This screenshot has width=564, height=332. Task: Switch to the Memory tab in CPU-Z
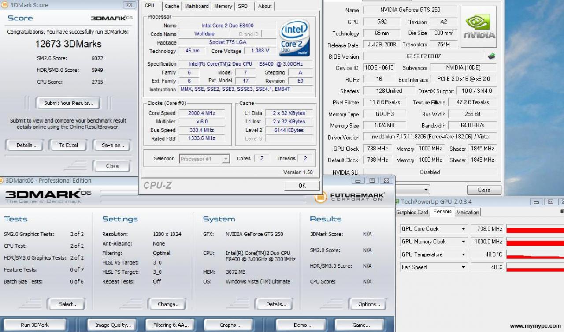(223, 6)
